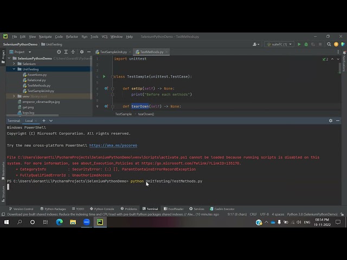347x260 pixels.
Task: Open the Run menu
Action: (x=85, y=37)
